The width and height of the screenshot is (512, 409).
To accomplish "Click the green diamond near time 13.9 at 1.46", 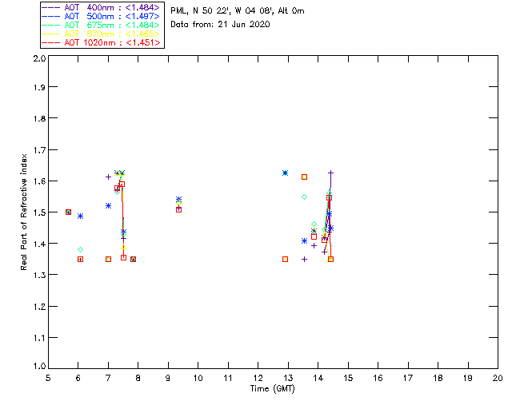I will 314,224.
